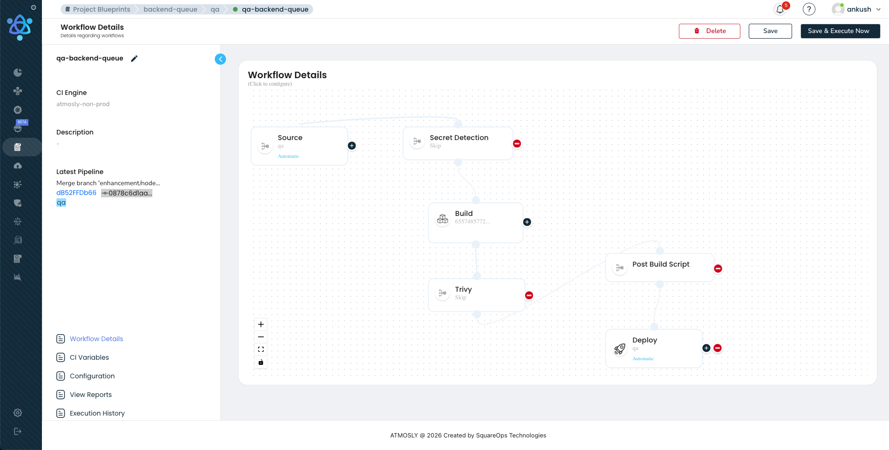Open Settings gear at bottom of sidebar
Screen dimensions: 889x450
(17, 412)
